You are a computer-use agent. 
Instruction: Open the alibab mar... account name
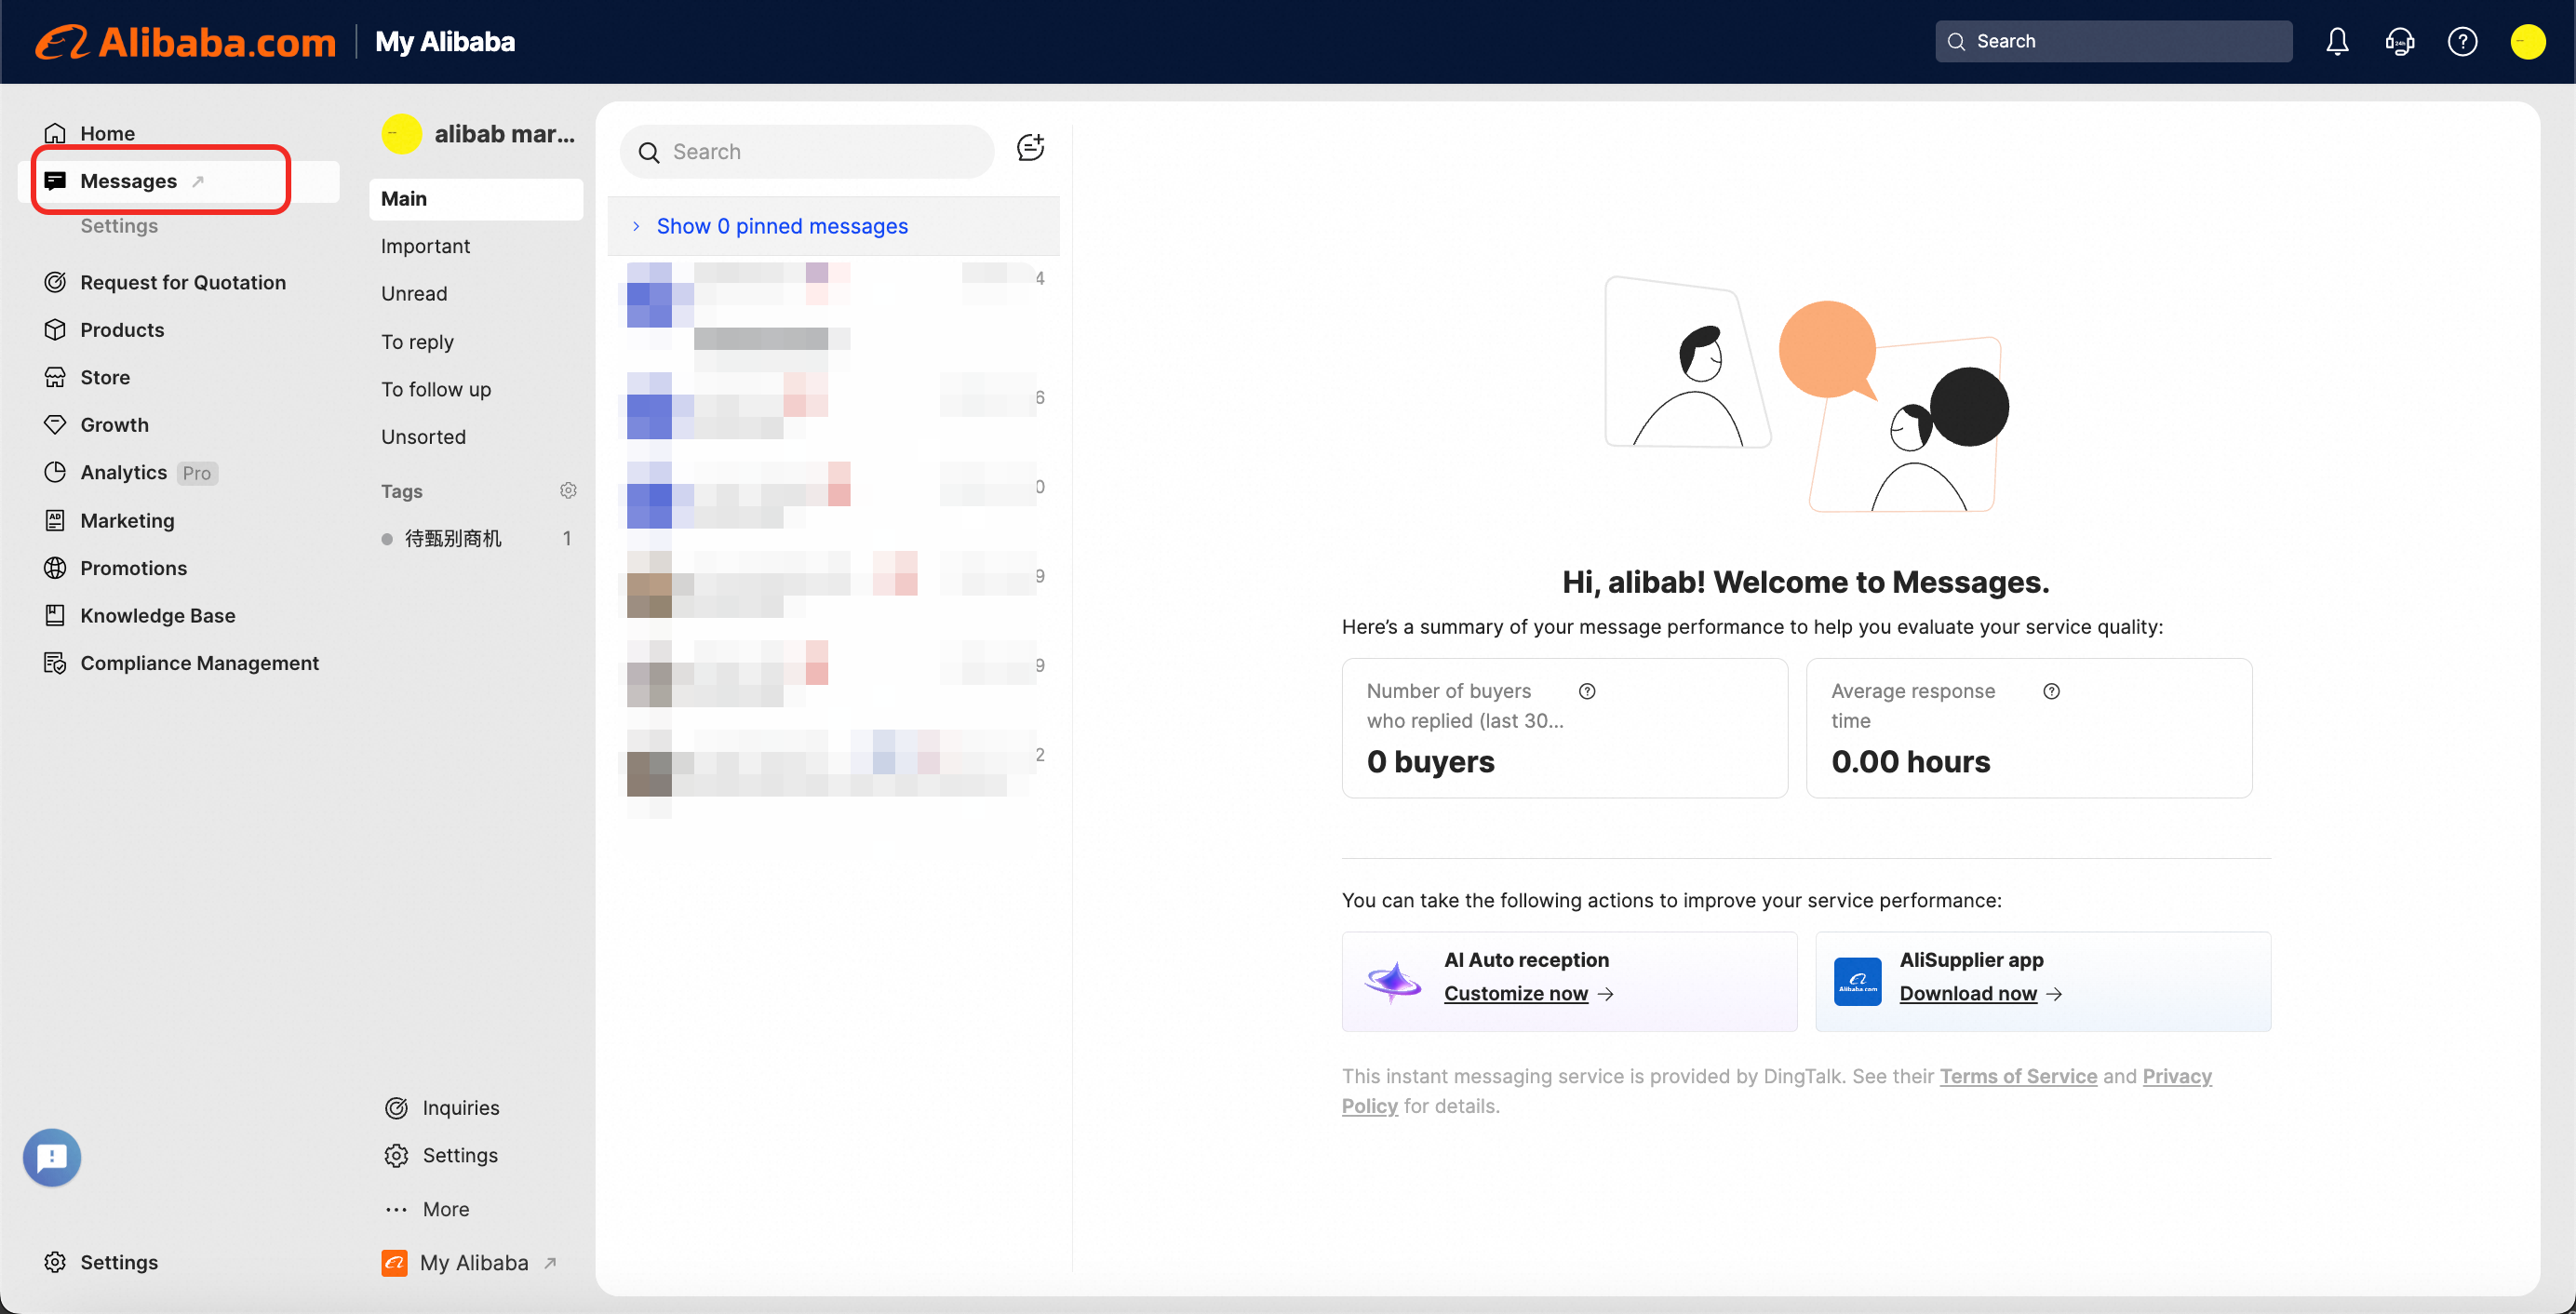pyautogui.click(x=505, y=134)
